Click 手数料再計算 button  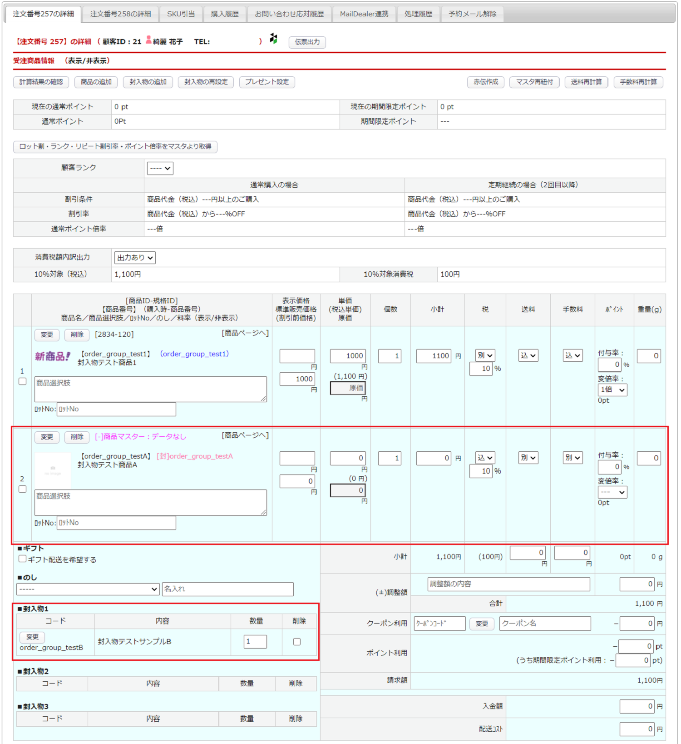coord(638,82)
